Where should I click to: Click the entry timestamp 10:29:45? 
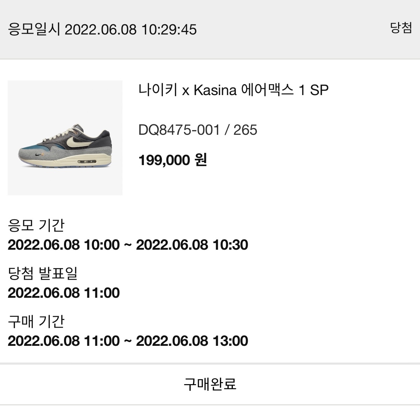pos(169,30)
